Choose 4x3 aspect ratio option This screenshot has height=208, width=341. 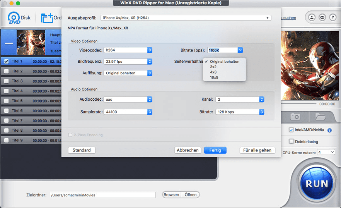(213, 72)
